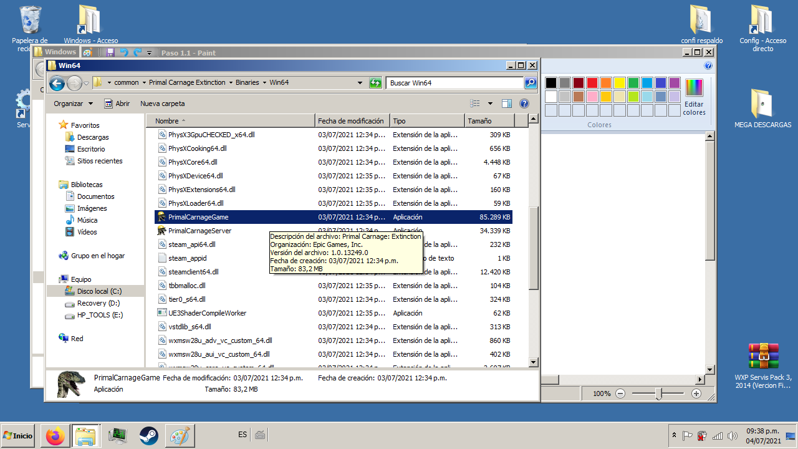Sort by the Nombre column header
This screenshot has height=449, width=798.
tap(231, 121)
